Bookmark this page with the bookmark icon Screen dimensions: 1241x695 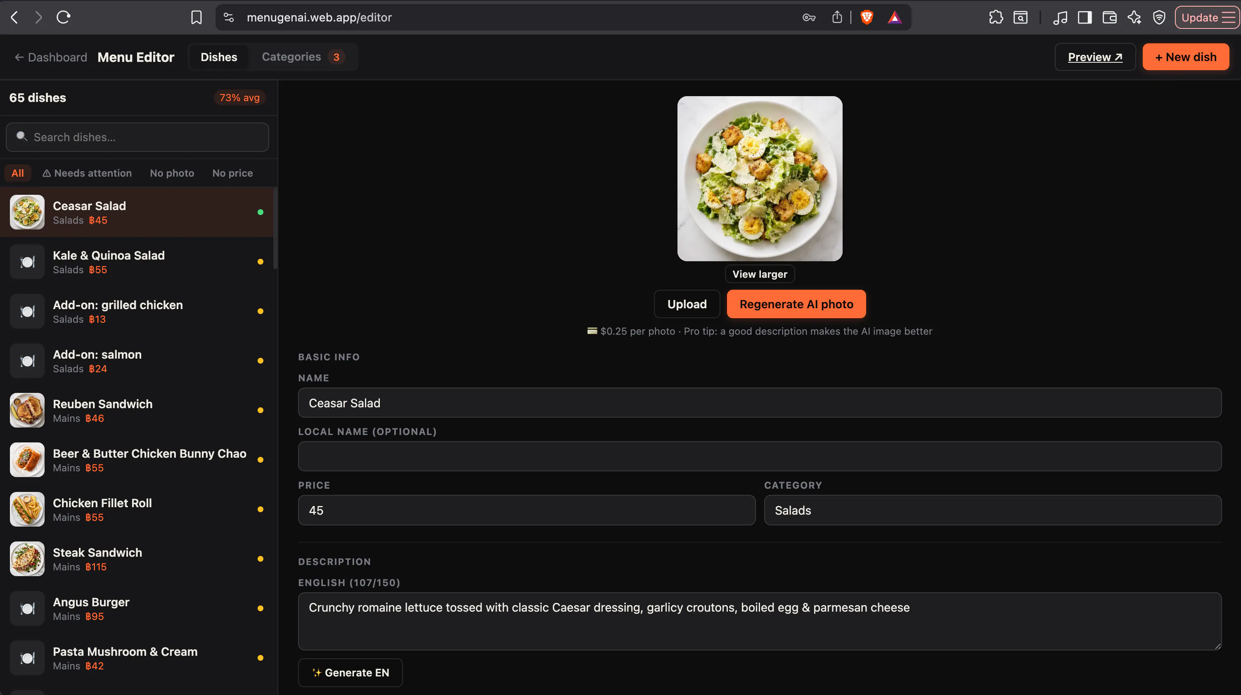pos(196,17)
